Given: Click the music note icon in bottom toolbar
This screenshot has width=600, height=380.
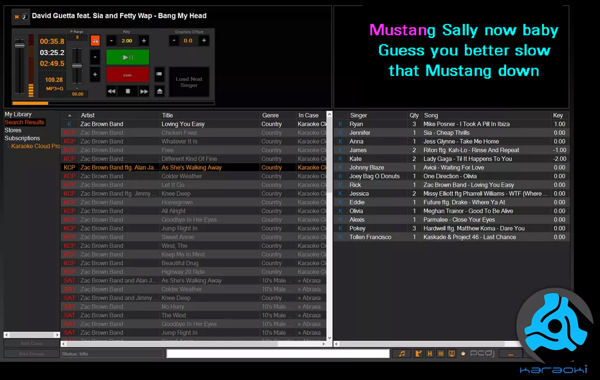Looking at the screenshot, I should click(402, 354).
